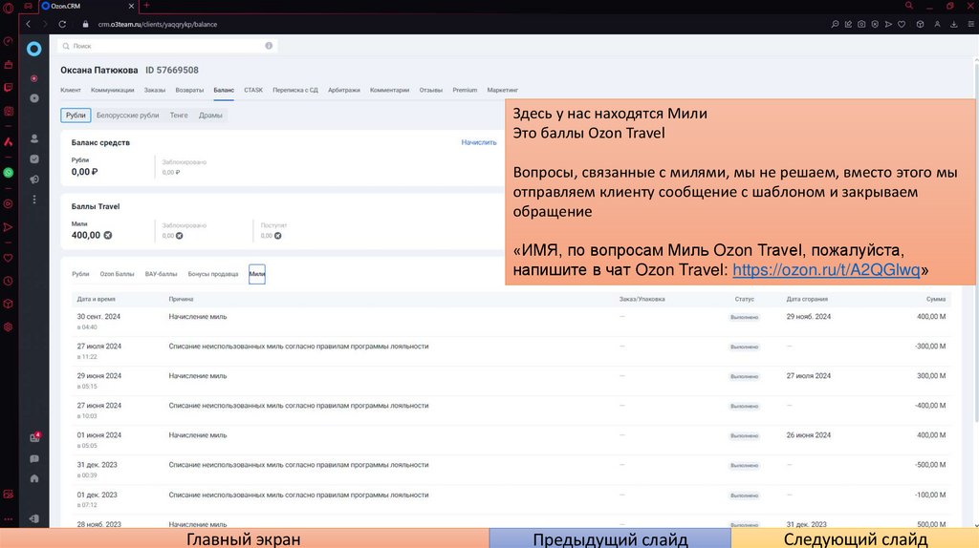Open the clock history icon in browser sidebar
This screenshot has height=548, width=979.
coord(8,282)
